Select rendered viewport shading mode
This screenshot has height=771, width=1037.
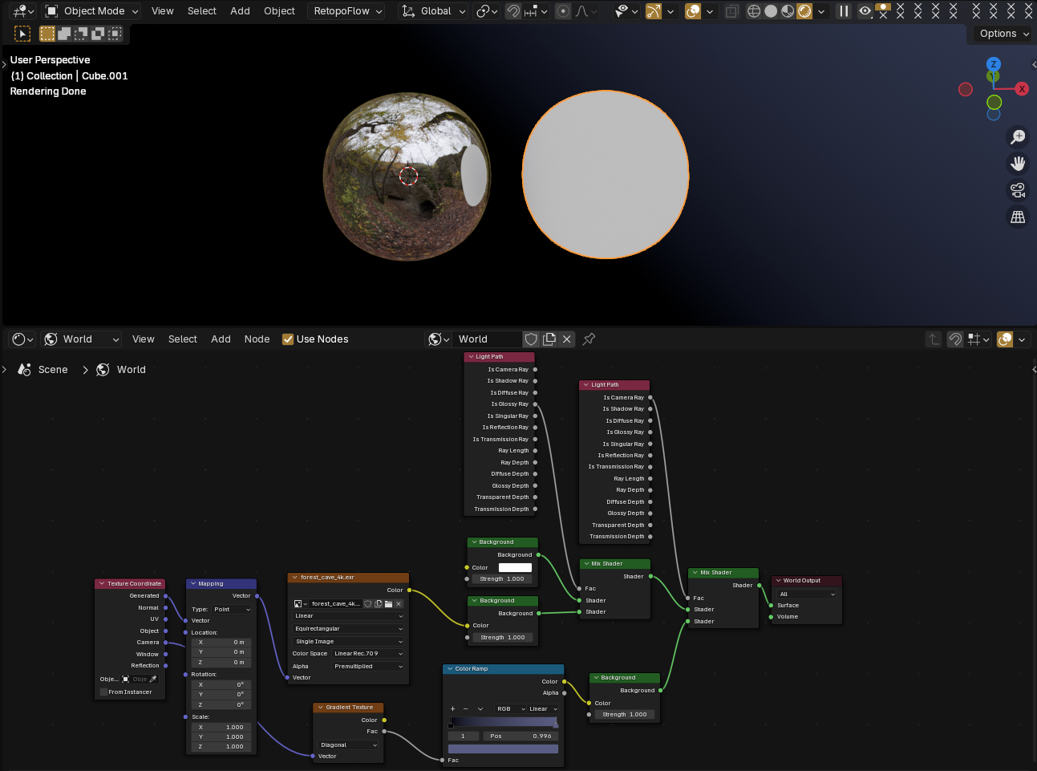804,11
